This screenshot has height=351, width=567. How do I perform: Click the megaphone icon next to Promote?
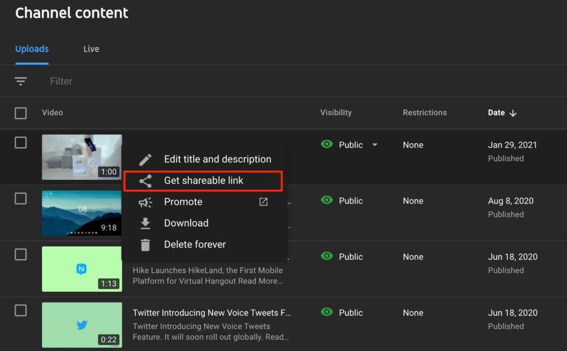click(145, 202)
